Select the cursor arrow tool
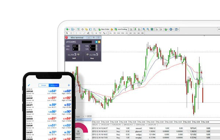This screenshot has height=140, width=220. click(67, 33)
